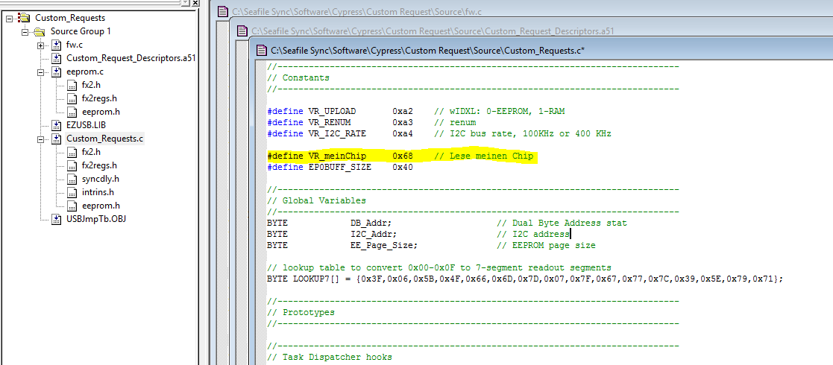
Task: Click the Custom_Request_Descriptors.a51 window document icon
Action: [242, 31]
